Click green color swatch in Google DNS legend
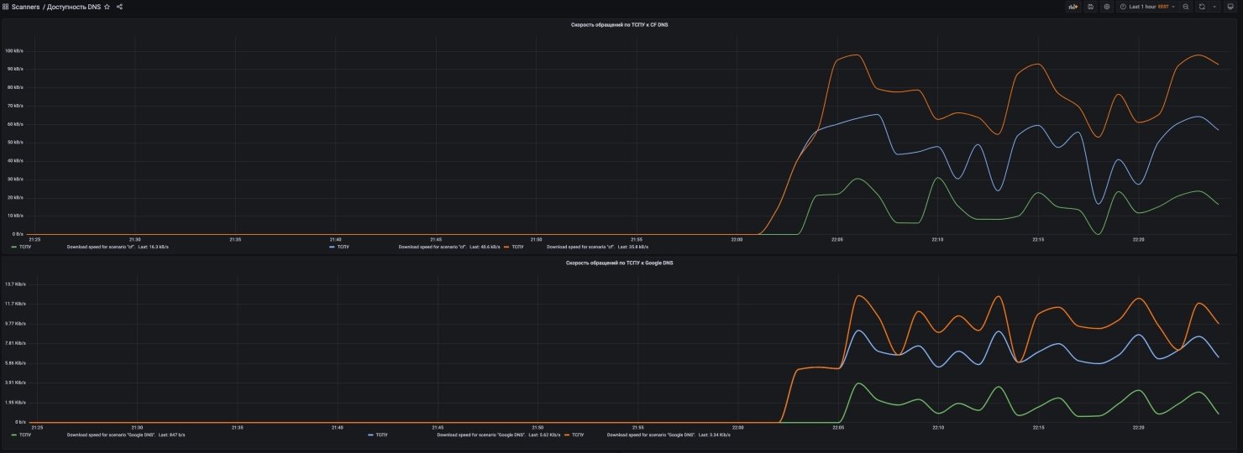The width and height of the screenshot is (1243, 453). point(13,435)
